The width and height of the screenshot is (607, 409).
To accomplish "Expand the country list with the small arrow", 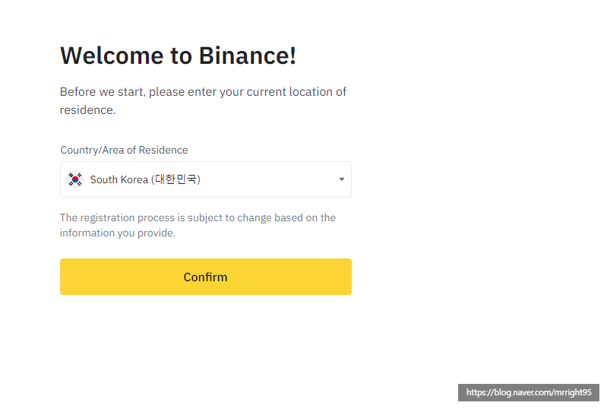I will coord(341,179).
